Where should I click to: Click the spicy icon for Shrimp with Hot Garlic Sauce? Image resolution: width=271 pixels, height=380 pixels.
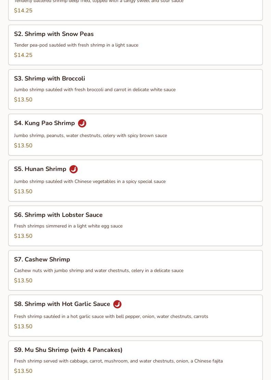(117, 304)
